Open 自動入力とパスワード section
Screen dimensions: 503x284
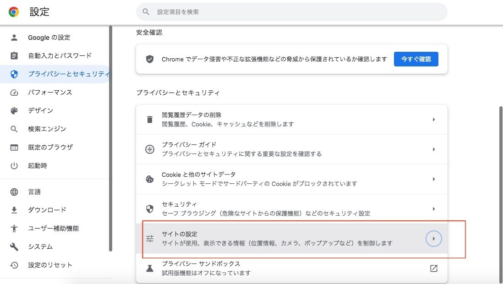[60, 56]
